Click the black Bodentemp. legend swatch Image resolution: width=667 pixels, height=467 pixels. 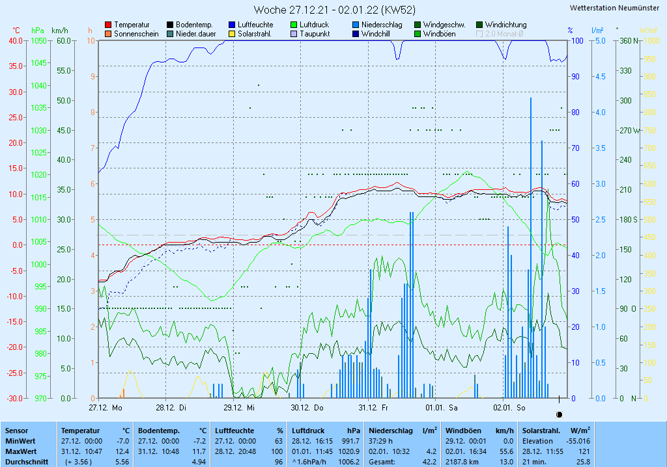[170, 25]
